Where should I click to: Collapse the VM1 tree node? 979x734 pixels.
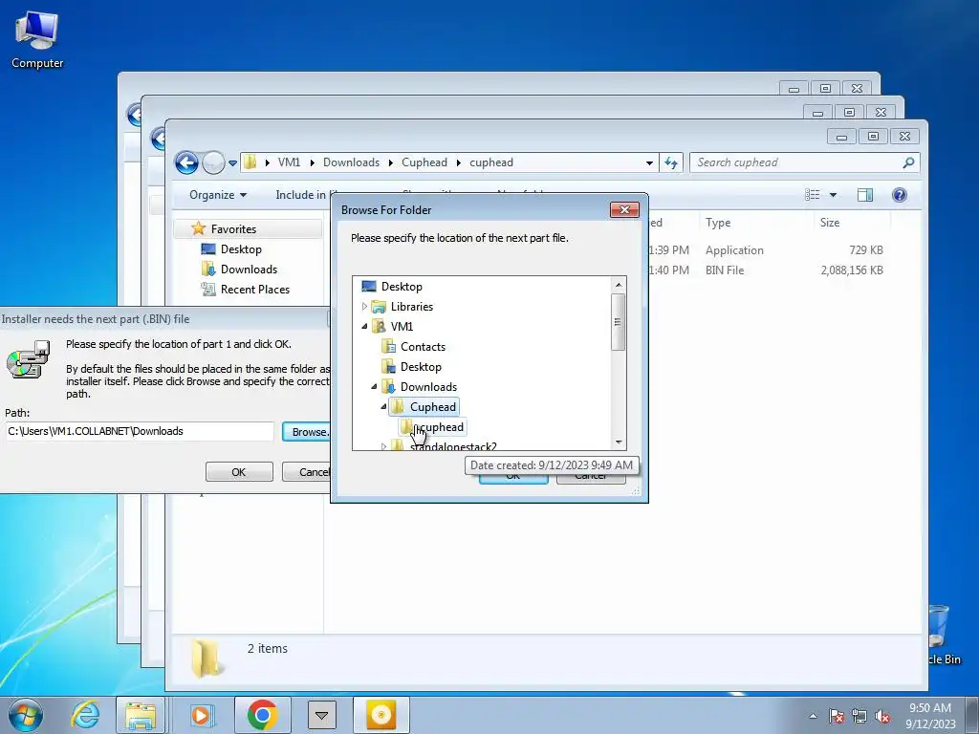click(364, 327)
